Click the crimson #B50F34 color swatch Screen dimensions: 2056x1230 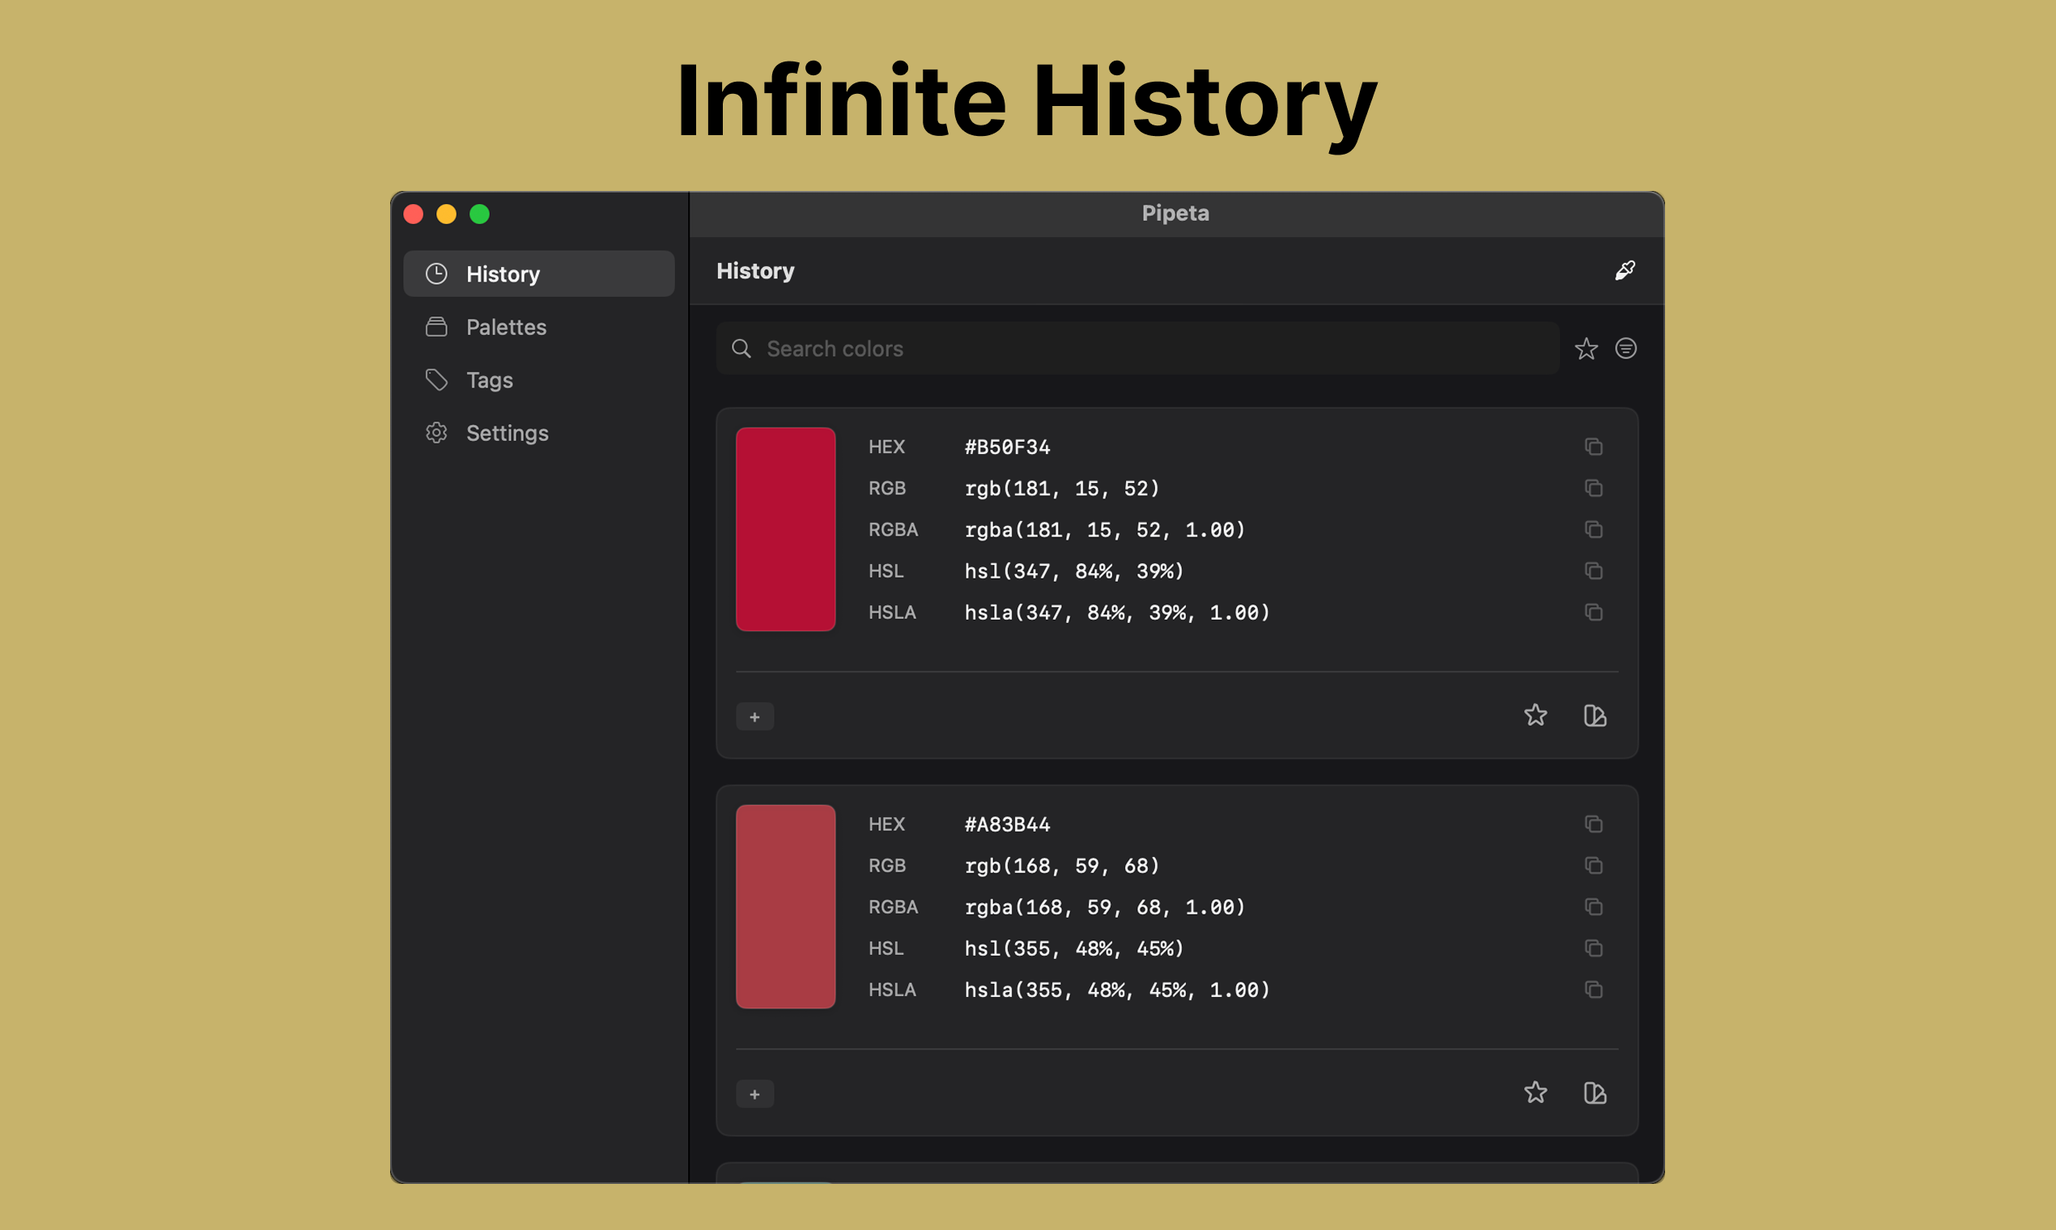coord(785,528)
